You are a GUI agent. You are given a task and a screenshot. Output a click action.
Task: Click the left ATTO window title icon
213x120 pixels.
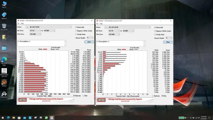pos(18,21)
